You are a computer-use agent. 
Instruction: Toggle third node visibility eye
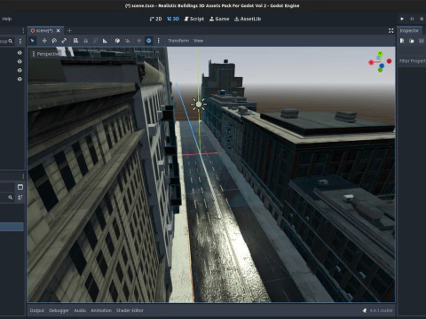pyautogui.click(x=20, y=70)
